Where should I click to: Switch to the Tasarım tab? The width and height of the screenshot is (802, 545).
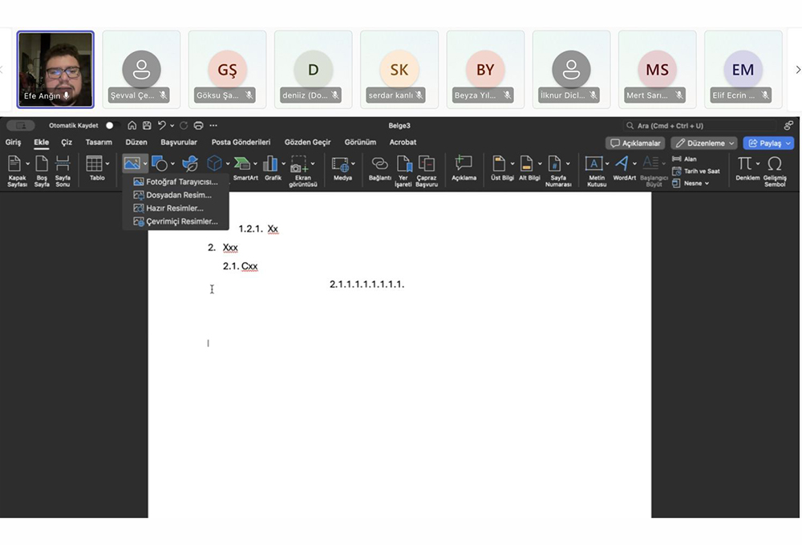[99, 142]
